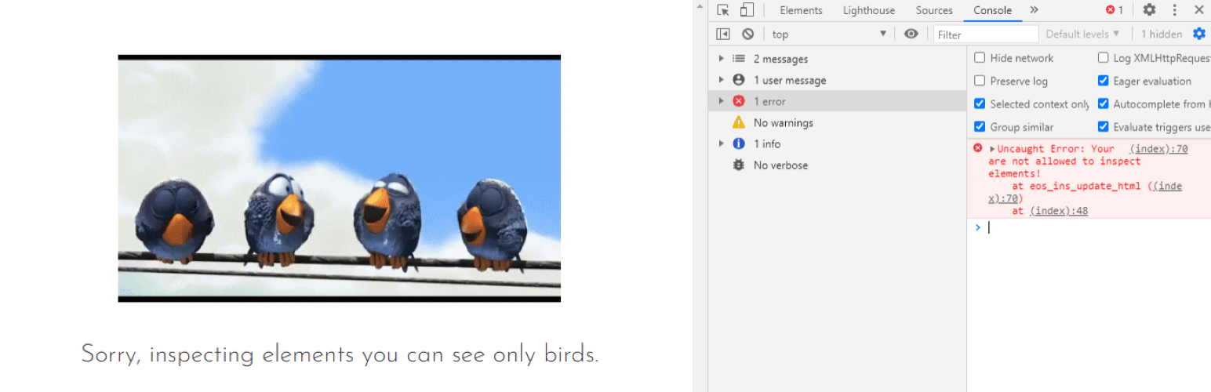Click the 1 hidden label
This screenshot has width=1211, height=392.
point(1161,34)
